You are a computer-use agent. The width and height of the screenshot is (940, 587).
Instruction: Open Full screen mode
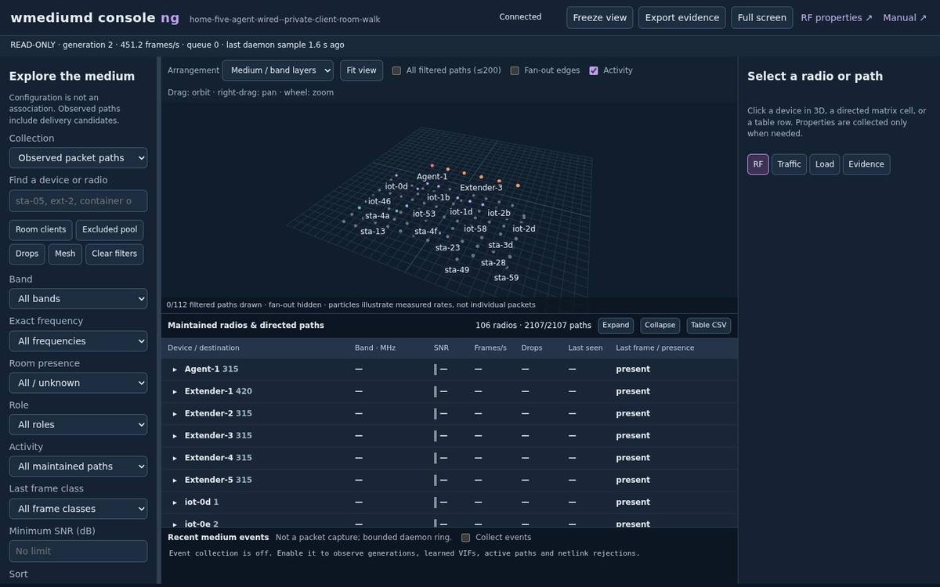(x=761, y=17)
